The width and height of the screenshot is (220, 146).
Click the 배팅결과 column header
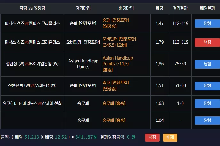[x=208, y=8]
